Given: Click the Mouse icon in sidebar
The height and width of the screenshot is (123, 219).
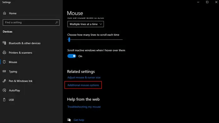Looking at the screenshot, I should (4, 62).
